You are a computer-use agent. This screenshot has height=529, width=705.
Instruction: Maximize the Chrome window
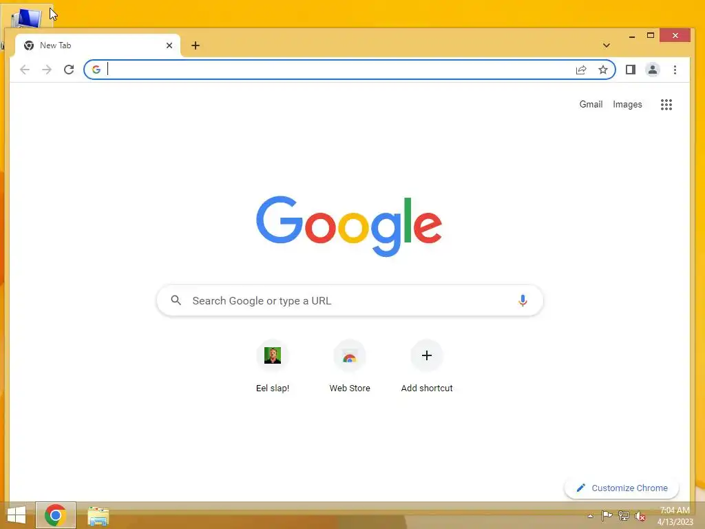coord(651,36)
